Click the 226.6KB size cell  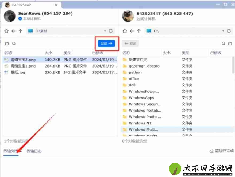[52, 72]
